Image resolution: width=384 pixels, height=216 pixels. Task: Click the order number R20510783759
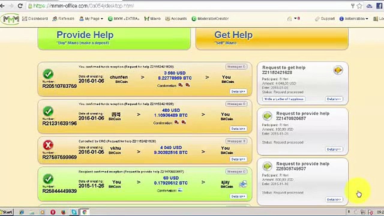[60, 86]
